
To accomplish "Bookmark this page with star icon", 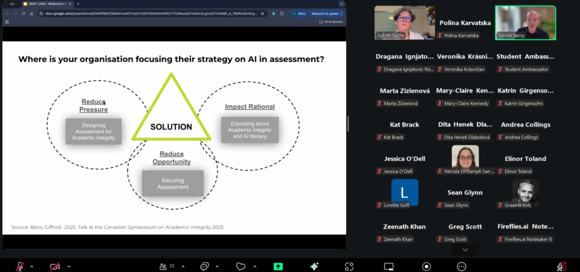I will (x=262, y=13).
